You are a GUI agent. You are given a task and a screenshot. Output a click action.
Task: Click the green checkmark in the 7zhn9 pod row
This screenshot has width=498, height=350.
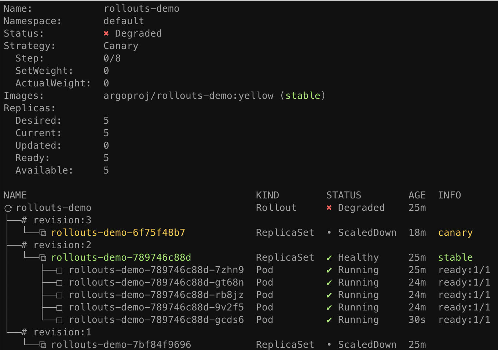point(329,270)
